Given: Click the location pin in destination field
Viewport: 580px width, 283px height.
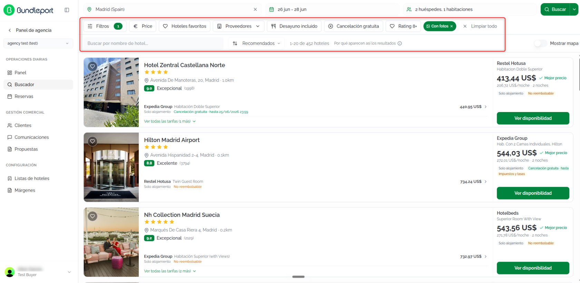Looking at the screenshot, I should tap(89, 9).
